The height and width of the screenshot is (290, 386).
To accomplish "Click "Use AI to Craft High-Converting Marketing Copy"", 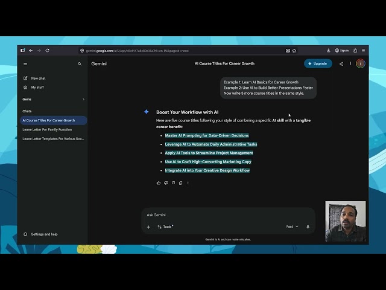I will click(x=208, y=162).
